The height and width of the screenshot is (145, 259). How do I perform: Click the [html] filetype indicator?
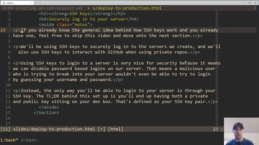click(115, 129)
